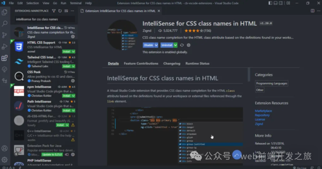This screenshot has width=322, height=169.
Task: Open the Help menu
Action: (89, 3)
